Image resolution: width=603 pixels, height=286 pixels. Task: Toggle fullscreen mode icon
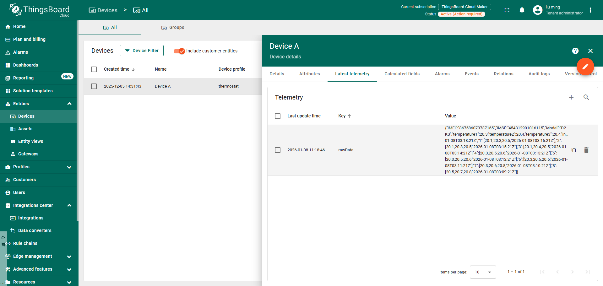point(507,10)
